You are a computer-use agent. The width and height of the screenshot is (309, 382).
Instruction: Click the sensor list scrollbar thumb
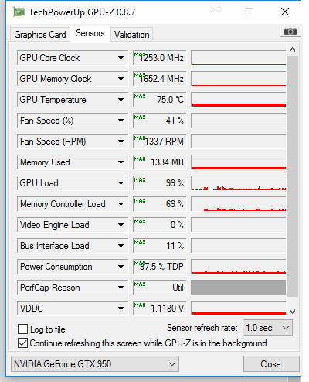tap(292, 176)
